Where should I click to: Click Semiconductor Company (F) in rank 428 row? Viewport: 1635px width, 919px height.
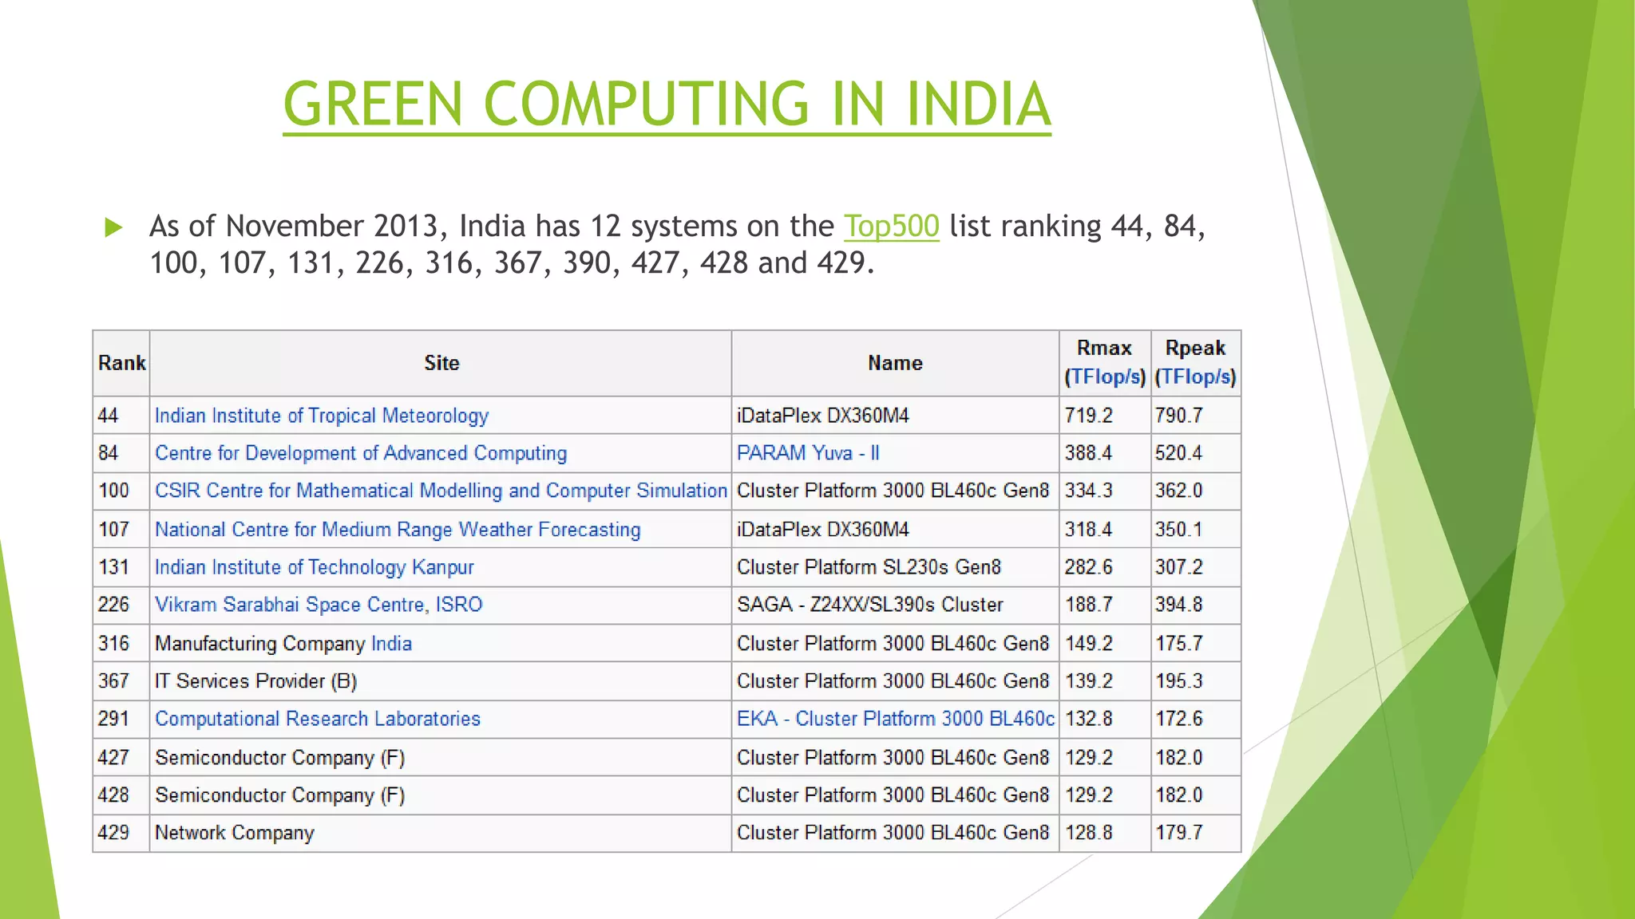[x=280, y=795]
